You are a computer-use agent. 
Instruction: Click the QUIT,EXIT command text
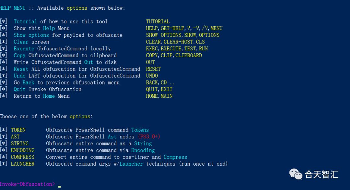click(159, 89)
